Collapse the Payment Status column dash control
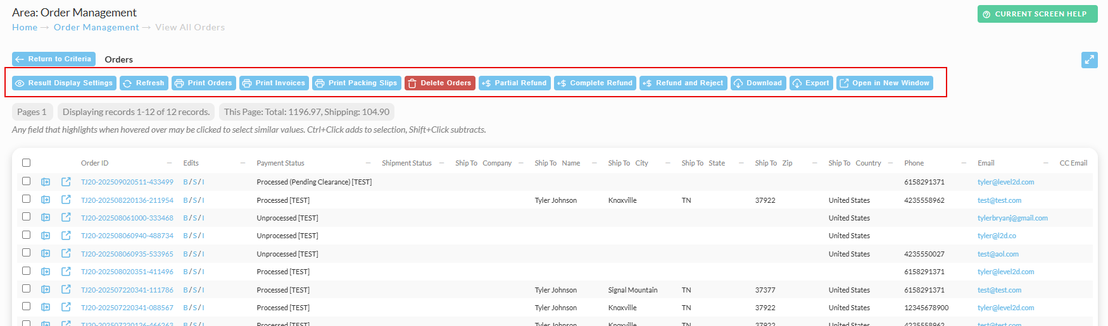This screenshot has height=326, width=1108. tap(368, 163)
